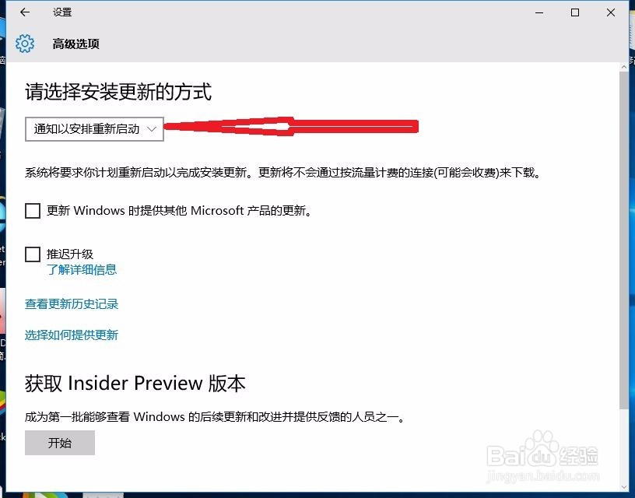Minimize the 设置 window

539,12
